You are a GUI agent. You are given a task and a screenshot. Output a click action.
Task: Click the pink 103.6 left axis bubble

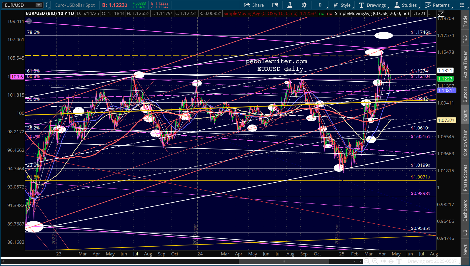coord(17,77)
